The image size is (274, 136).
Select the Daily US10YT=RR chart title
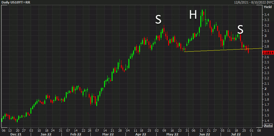16,2
